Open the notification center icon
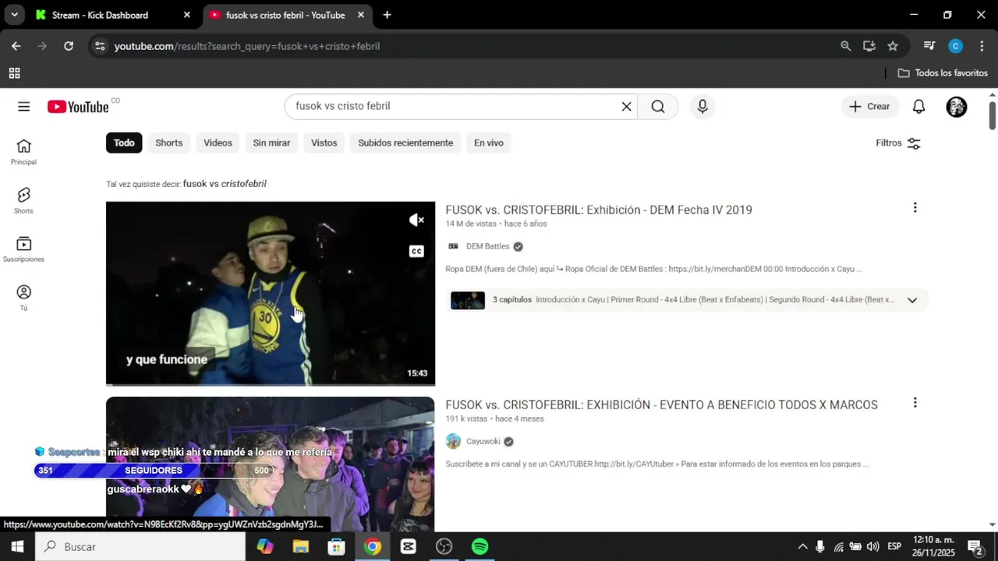 pos(975,547)
